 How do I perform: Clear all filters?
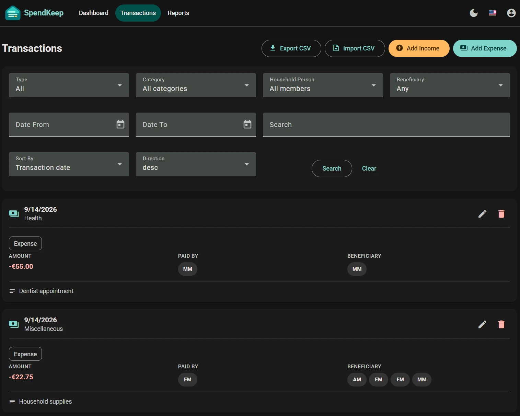pos(369,169)
